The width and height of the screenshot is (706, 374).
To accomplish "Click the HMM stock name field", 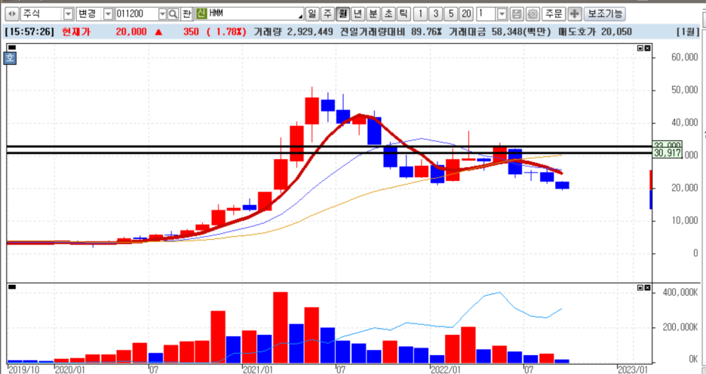I will (256, 14).
